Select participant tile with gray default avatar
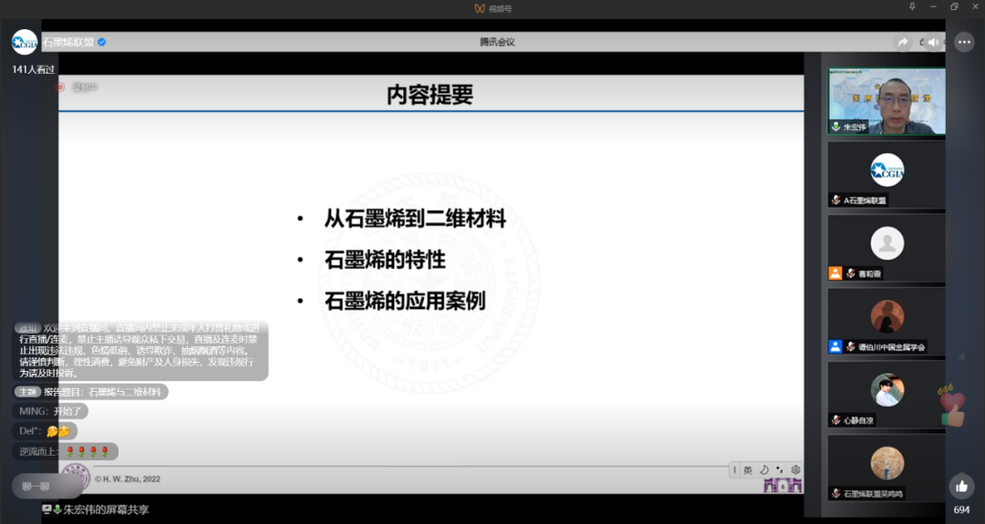 (x=886, y=248)
